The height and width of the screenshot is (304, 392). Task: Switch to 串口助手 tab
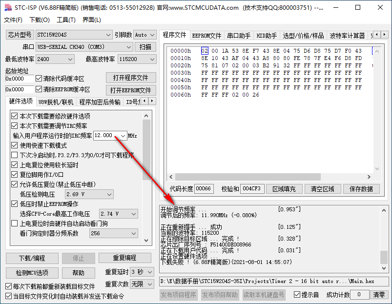tap(239, 36)
